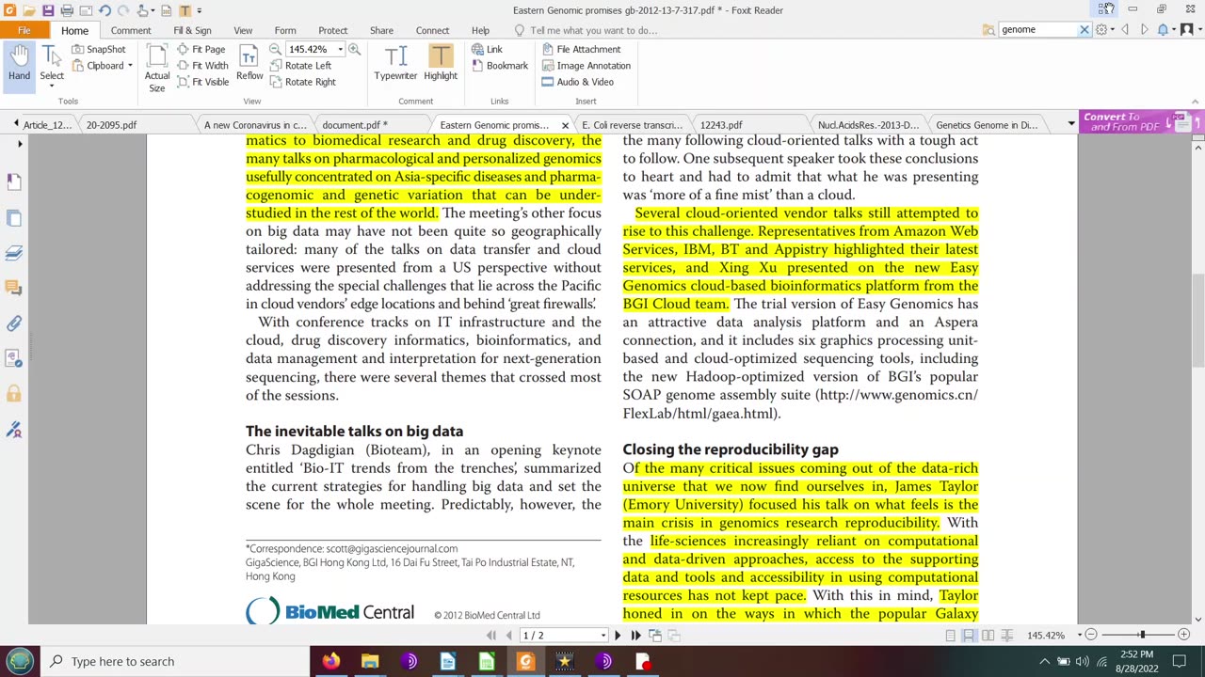Go to next search result arrow
The image size is (1205, 677).
point(1144,30)
